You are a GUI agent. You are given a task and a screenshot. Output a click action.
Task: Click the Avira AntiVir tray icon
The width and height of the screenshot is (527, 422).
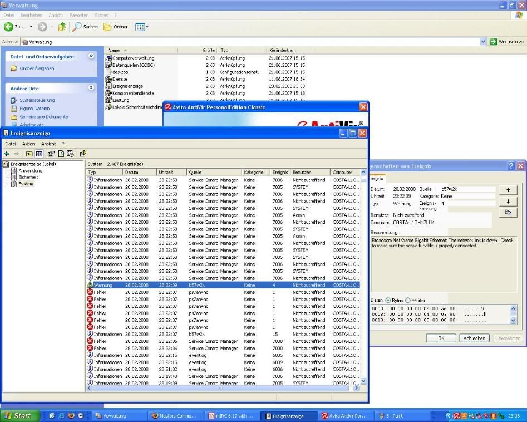(456, 416)
